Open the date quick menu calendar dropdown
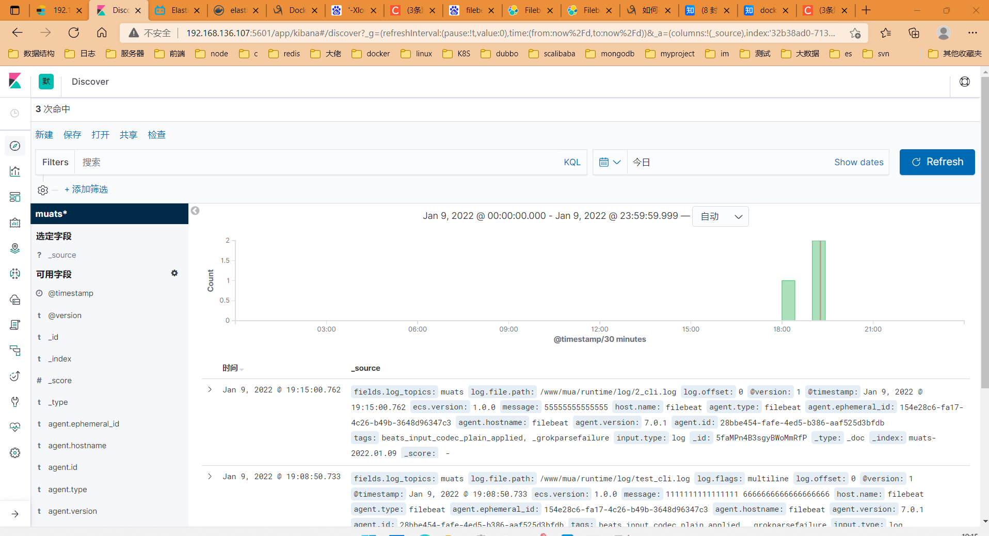989x536 pixels. pos(610,162)
